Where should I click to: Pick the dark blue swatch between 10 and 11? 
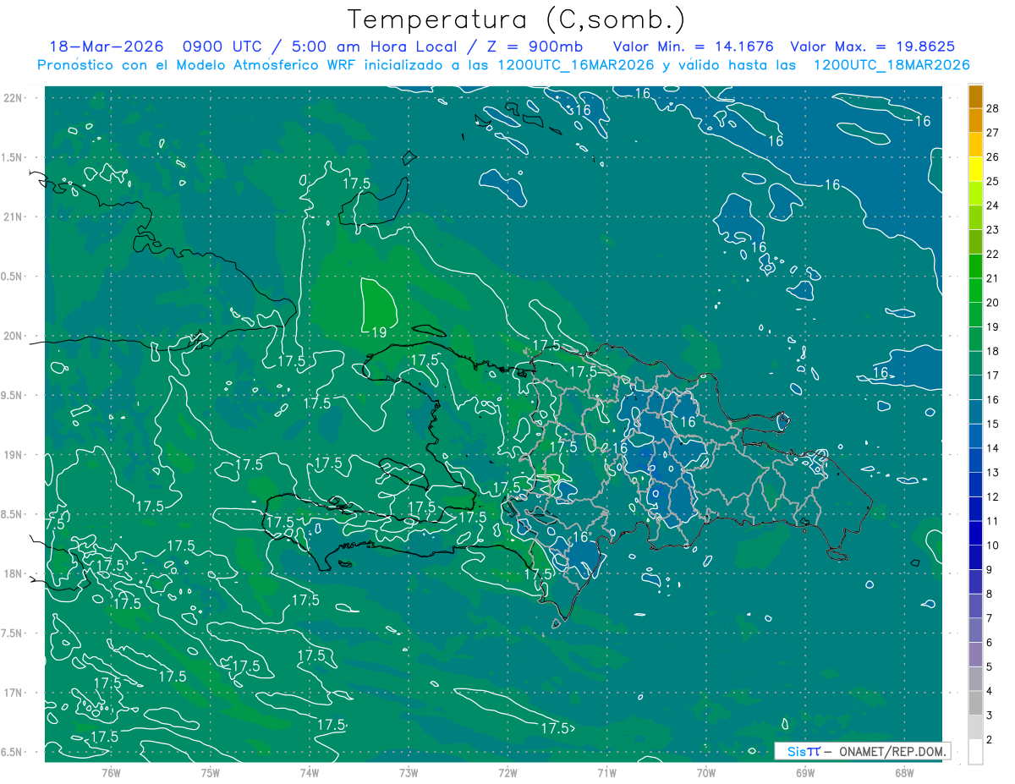[x=975, y=533]
